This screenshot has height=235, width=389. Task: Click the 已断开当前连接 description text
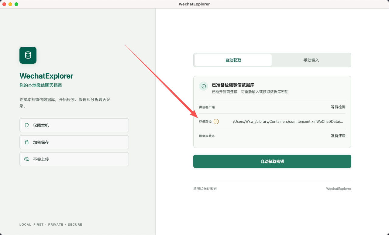tap(250, 92)
